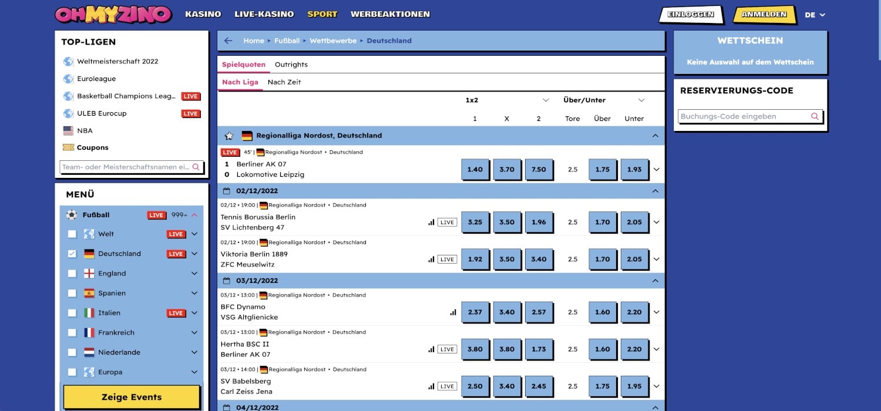Viewport: 881px width, 411px height.
Task: Click the Einloggen button
Action: click(691, 15)
